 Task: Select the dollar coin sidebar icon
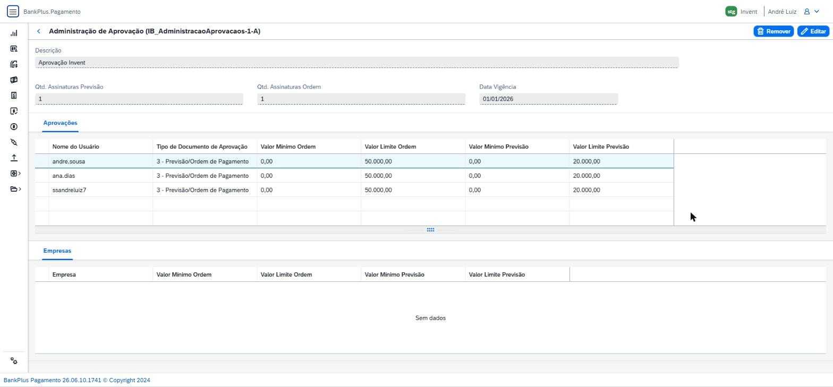coord(14,126)
